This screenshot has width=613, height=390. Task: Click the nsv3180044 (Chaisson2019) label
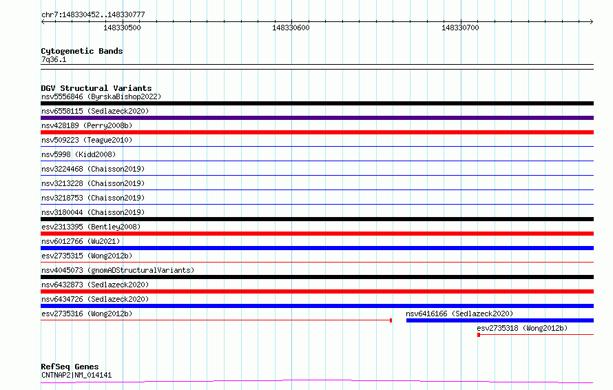[x=93, y=212]
